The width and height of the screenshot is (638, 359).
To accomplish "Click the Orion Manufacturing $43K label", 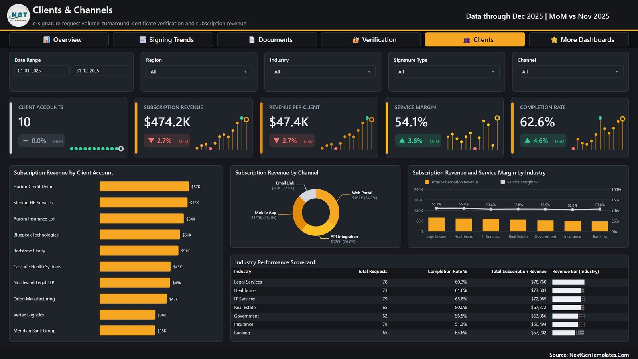I will click(x=173, y=299).
